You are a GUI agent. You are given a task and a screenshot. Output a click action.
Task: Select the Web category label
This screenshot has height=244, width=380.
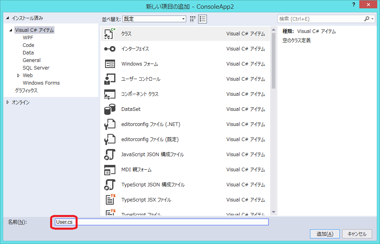tap(27, 75)
